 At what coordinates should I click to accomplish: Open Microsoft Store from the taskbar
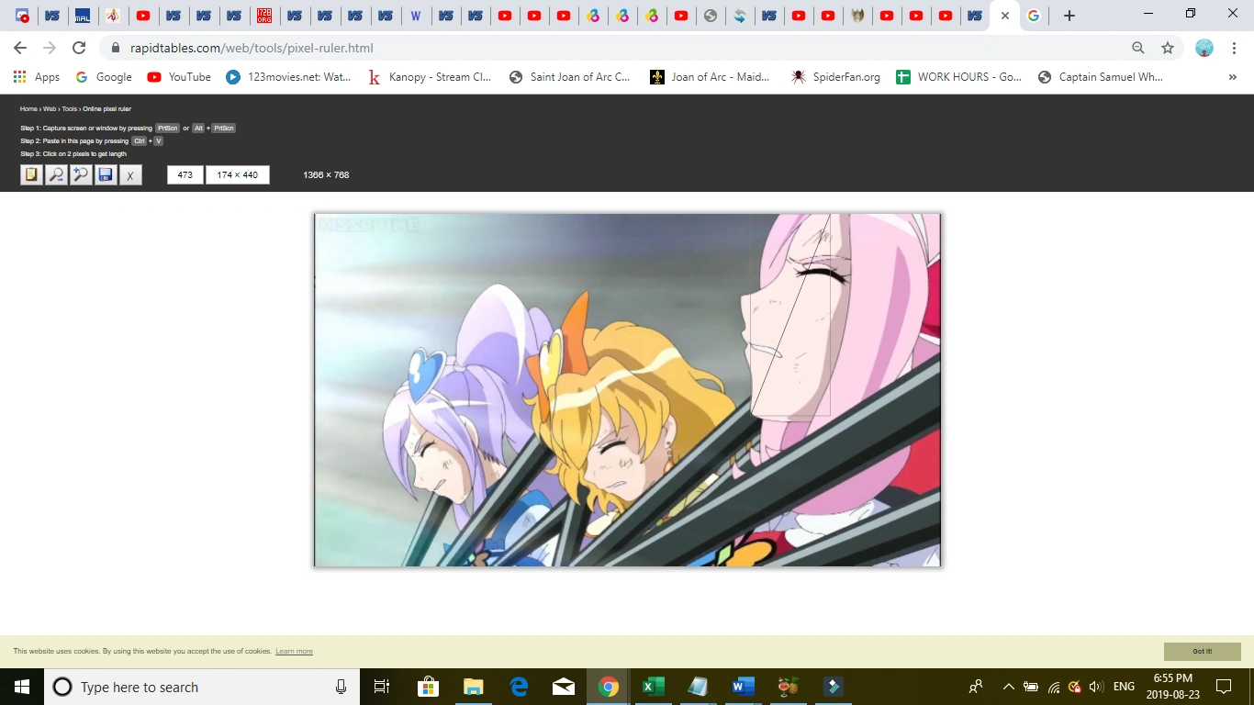point(428,687)
